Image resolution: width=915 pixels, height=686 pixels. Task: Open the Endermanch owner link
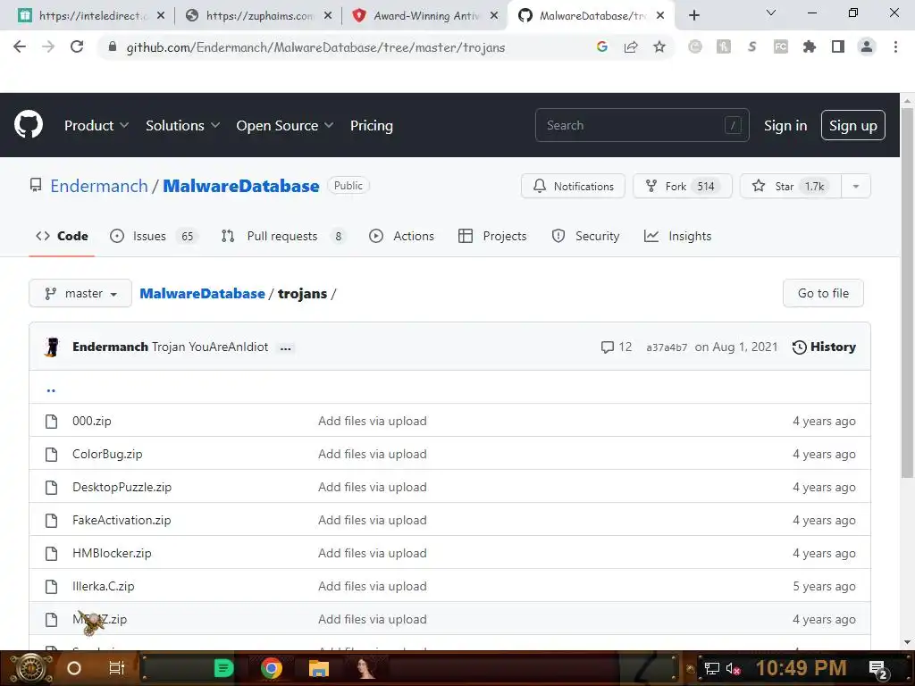98,186
